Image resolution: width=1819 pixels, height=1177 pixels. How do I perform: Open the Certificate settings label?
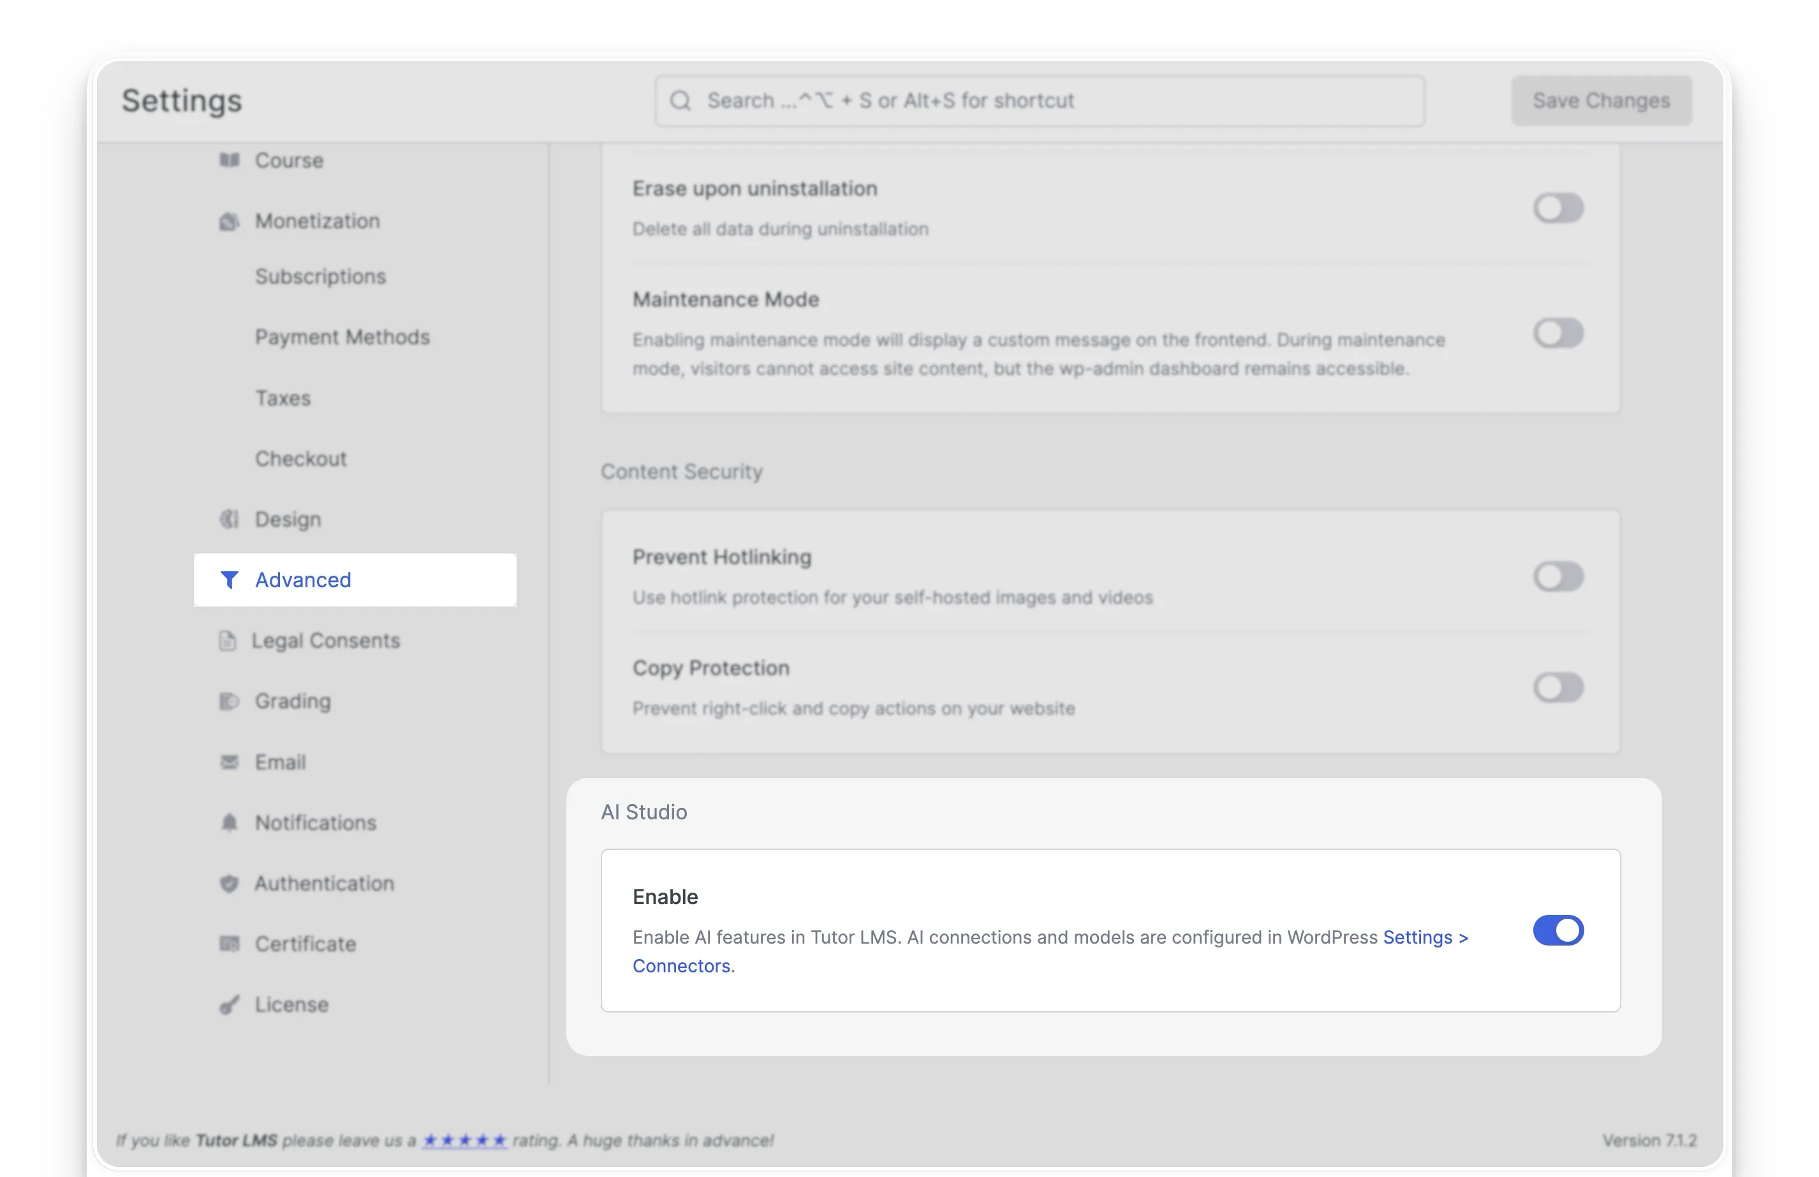tap(306, 944)
